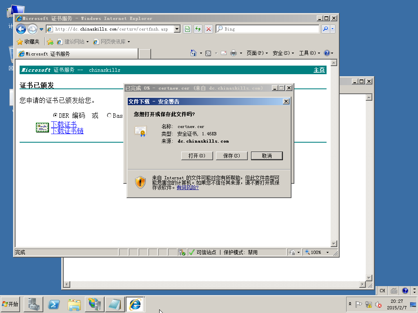
Task: Open the Home icon dropdown arrow
Action: [x=201, y=53]
